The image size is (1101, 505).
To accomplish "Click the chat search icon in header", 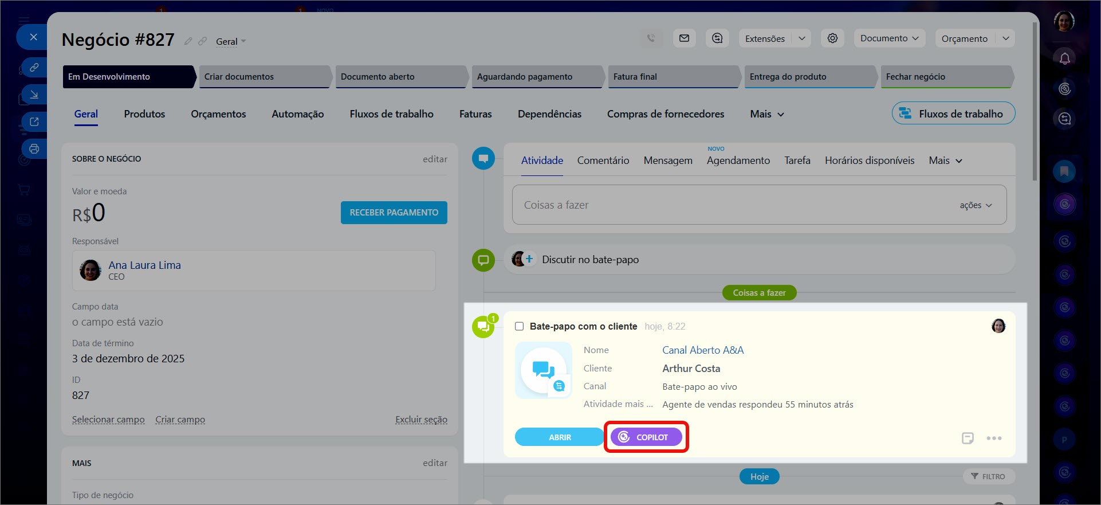I will (x=717, y=38).
